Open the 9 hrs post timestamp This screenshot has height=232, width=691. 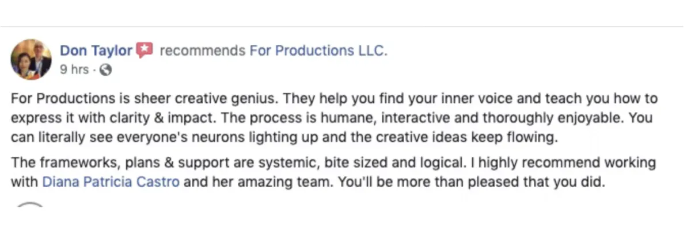pos(74,69)
